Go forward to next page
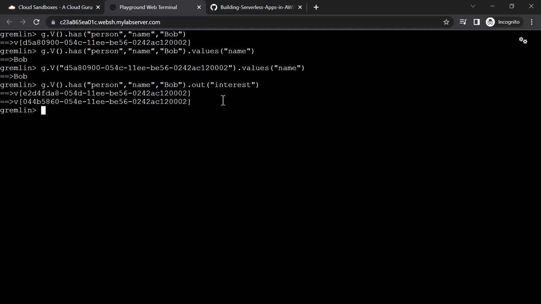Viewport: 541px width, 304px height. click(23, 22)
